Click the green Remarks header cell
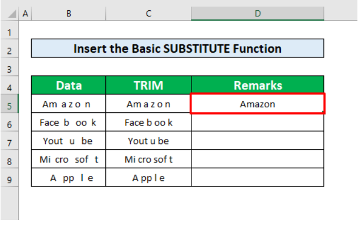 pyautogui.click(x=257, y=86)
